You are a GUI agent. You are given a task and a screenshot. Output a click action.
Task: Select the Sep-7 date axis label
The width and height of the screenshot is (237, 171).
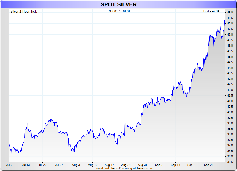tap(159, 165)
